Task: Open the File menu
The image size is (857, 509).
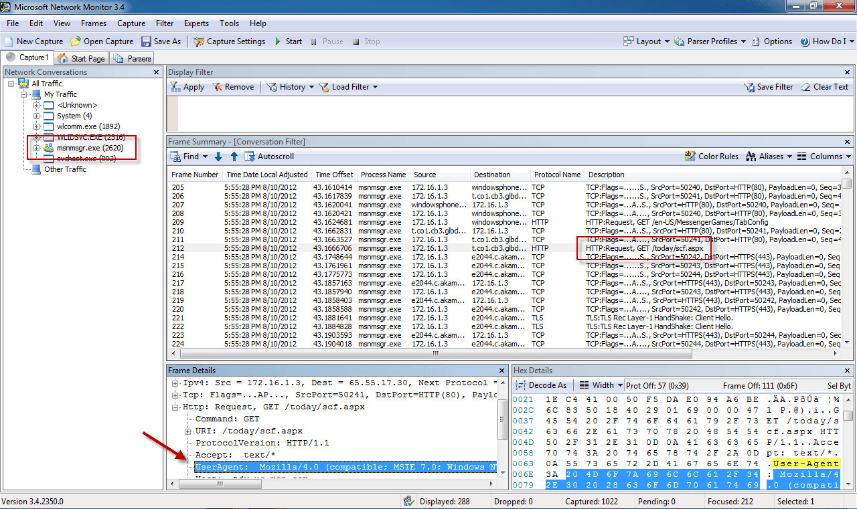Action: click(x=13, y=23)
